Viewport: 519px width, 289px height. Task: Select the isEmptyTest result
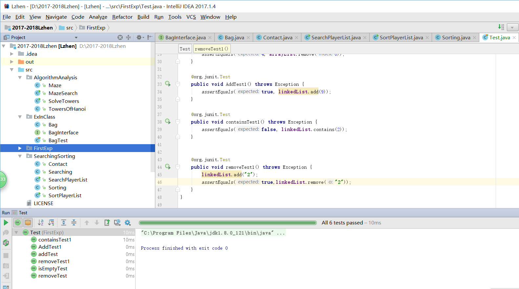pos(53,268)
